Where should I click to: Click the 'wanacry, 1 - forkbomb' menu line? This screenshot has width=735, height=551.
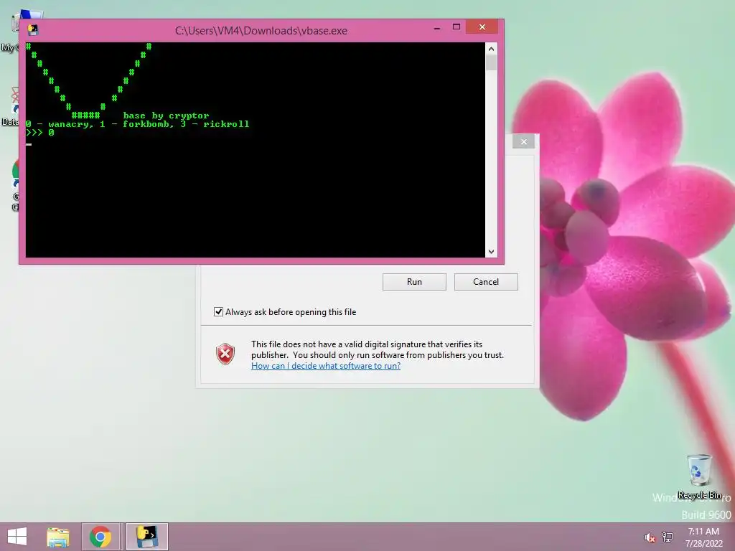tap(137, 124)
